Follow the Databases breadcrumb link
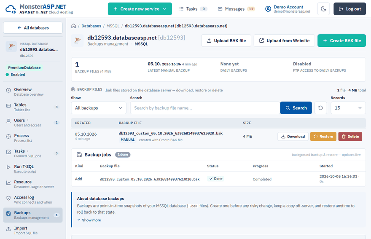 (x=91, y=26)
